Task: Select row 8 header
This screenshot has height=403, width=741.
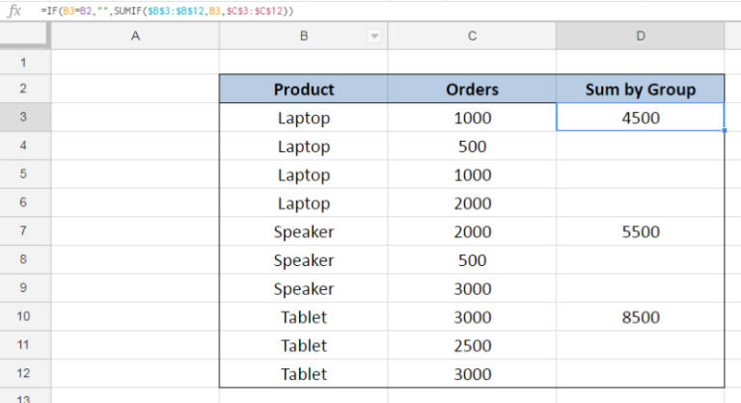Action: point(23,259)
